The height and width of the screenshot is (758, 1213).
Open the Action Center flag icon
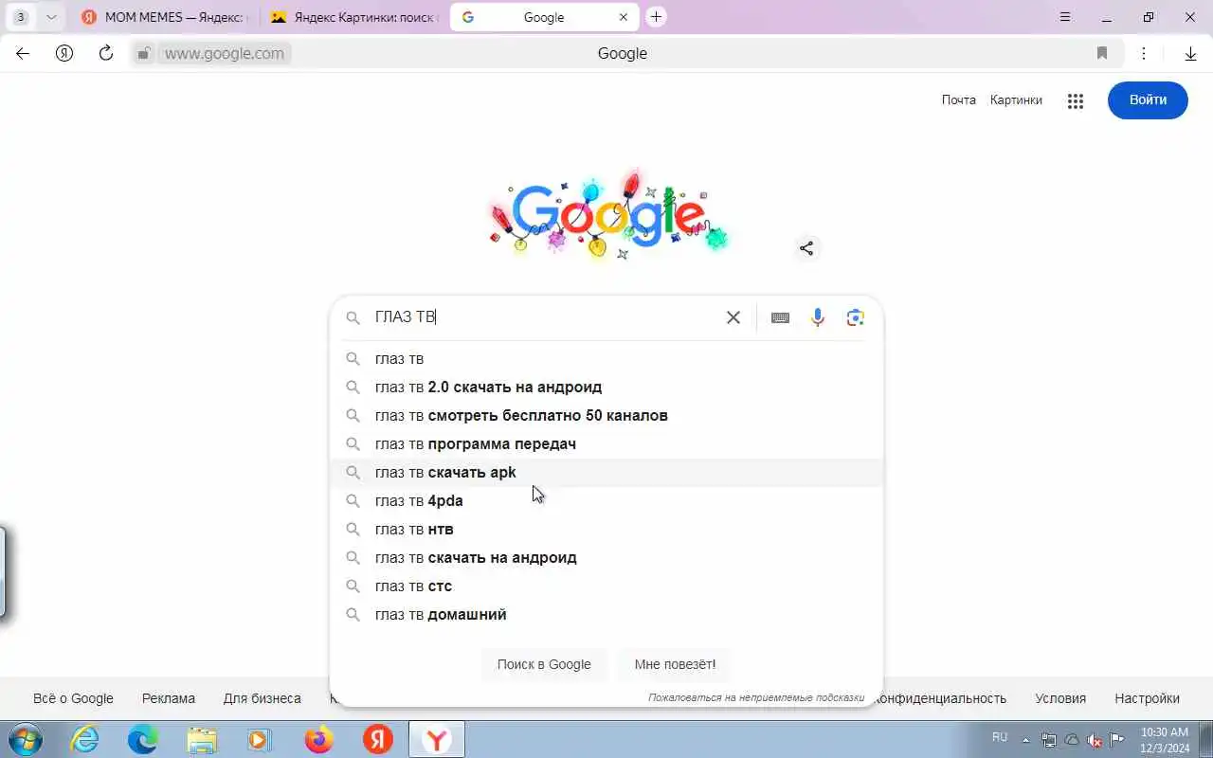click(x=1117, y=740)
